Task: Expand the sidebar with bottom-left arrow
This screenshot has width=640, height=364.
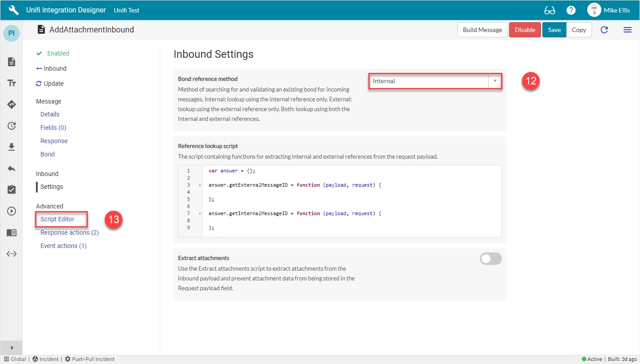Action: pyautogui.click(x=12, y=347)
